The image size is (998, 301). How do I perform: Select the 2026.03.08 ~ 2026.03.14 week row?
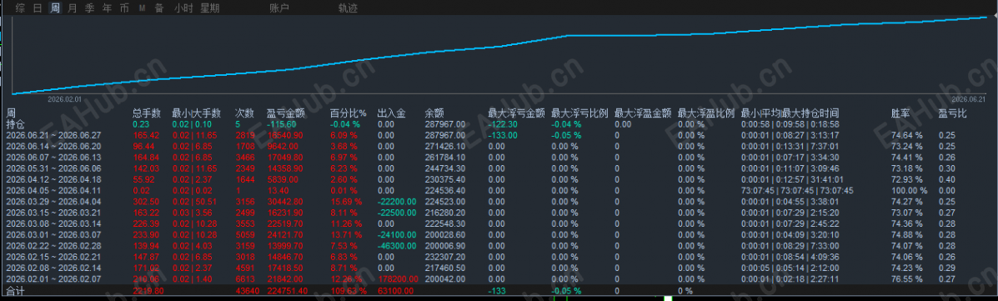coord(499,223)
